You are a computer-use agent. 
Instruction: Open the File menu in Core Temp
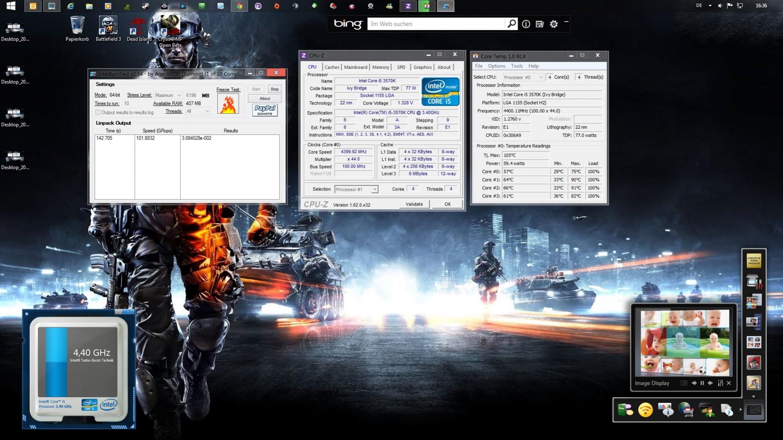[x=479, y=66]
